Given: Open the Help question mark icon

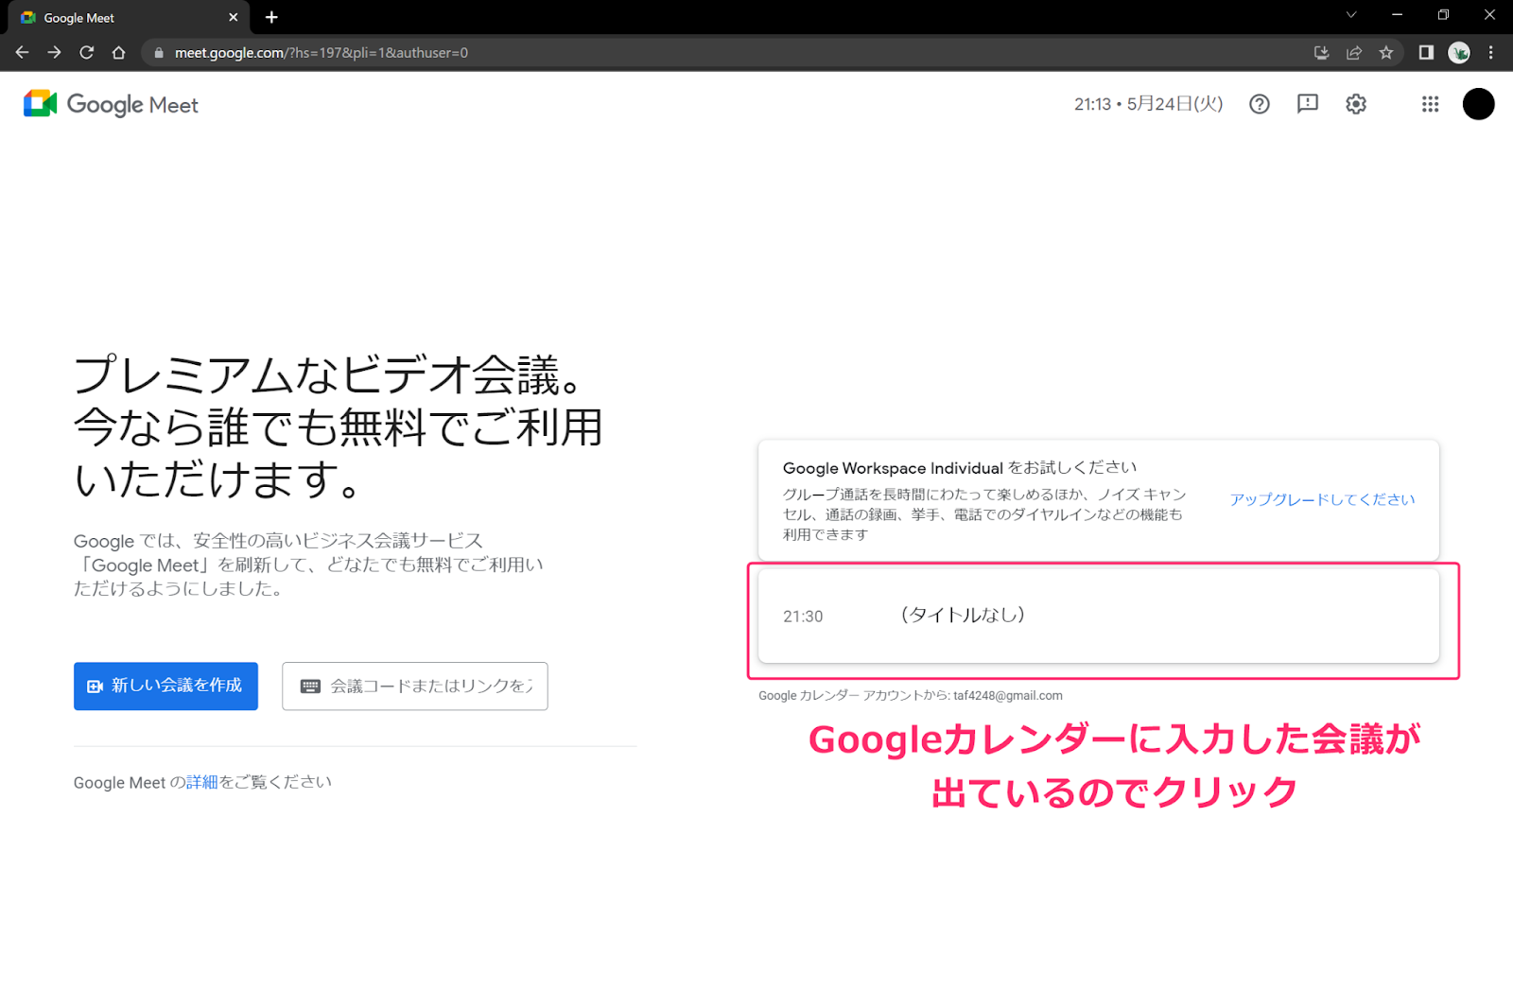Looking at the screenshot, I should [1259, 104].
